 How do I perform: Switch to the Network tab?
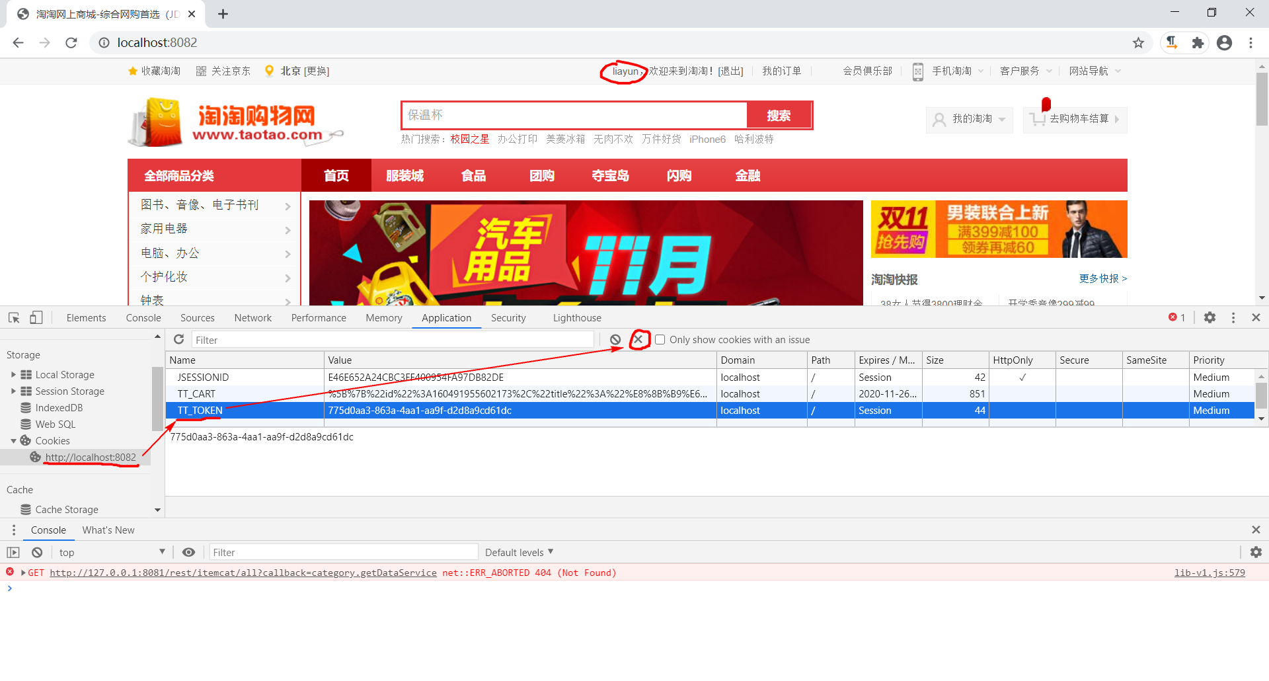coord(252,318)
